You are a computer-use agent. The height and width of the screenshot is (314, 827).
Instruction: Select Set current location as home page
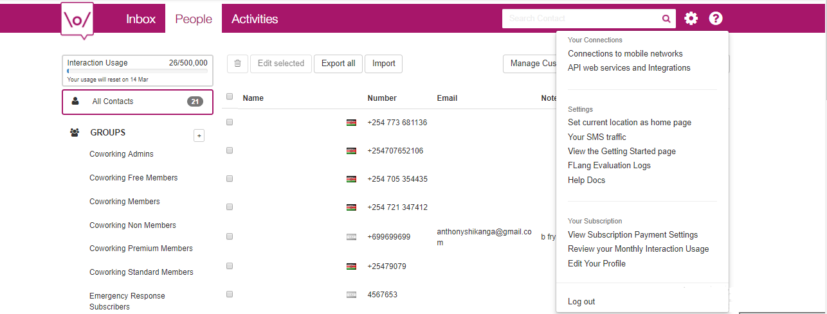[630, 123]
